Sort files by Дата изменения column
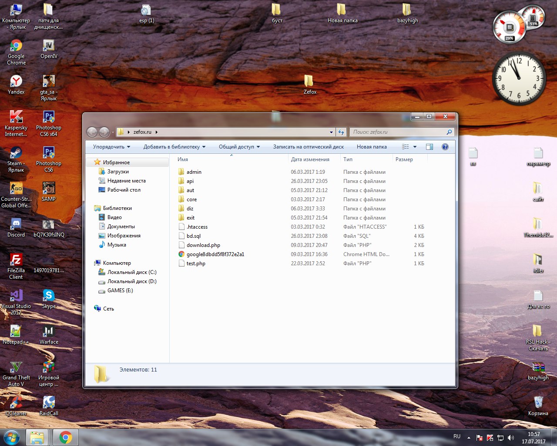 point(310,159)
